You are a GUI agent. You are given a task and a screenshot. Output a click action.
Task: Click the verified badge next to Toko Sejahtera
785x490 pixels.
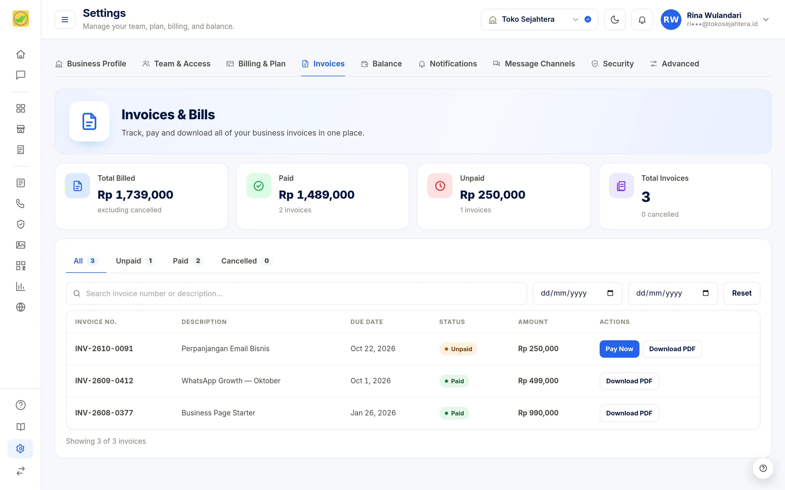click(x=588, y=19)
